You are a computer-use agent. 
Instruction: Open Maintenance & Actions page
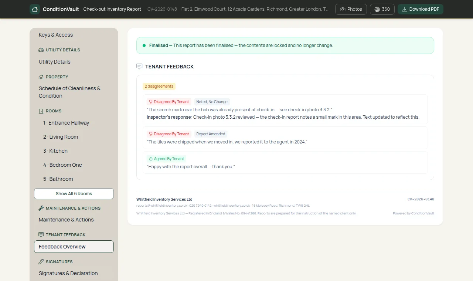point(74,220)
